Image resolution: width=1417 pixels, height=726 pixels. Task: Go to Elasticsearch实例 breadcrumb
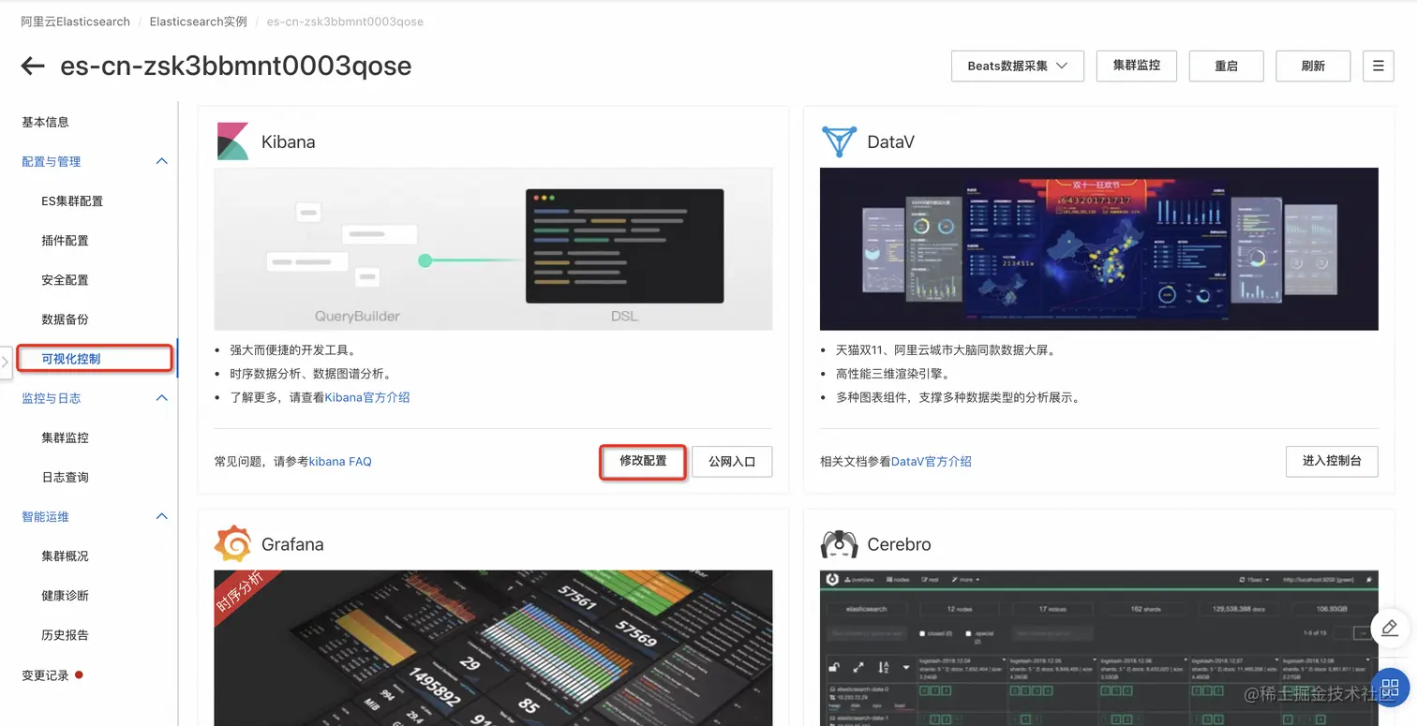pyautogui.click(x=199, y=22)
